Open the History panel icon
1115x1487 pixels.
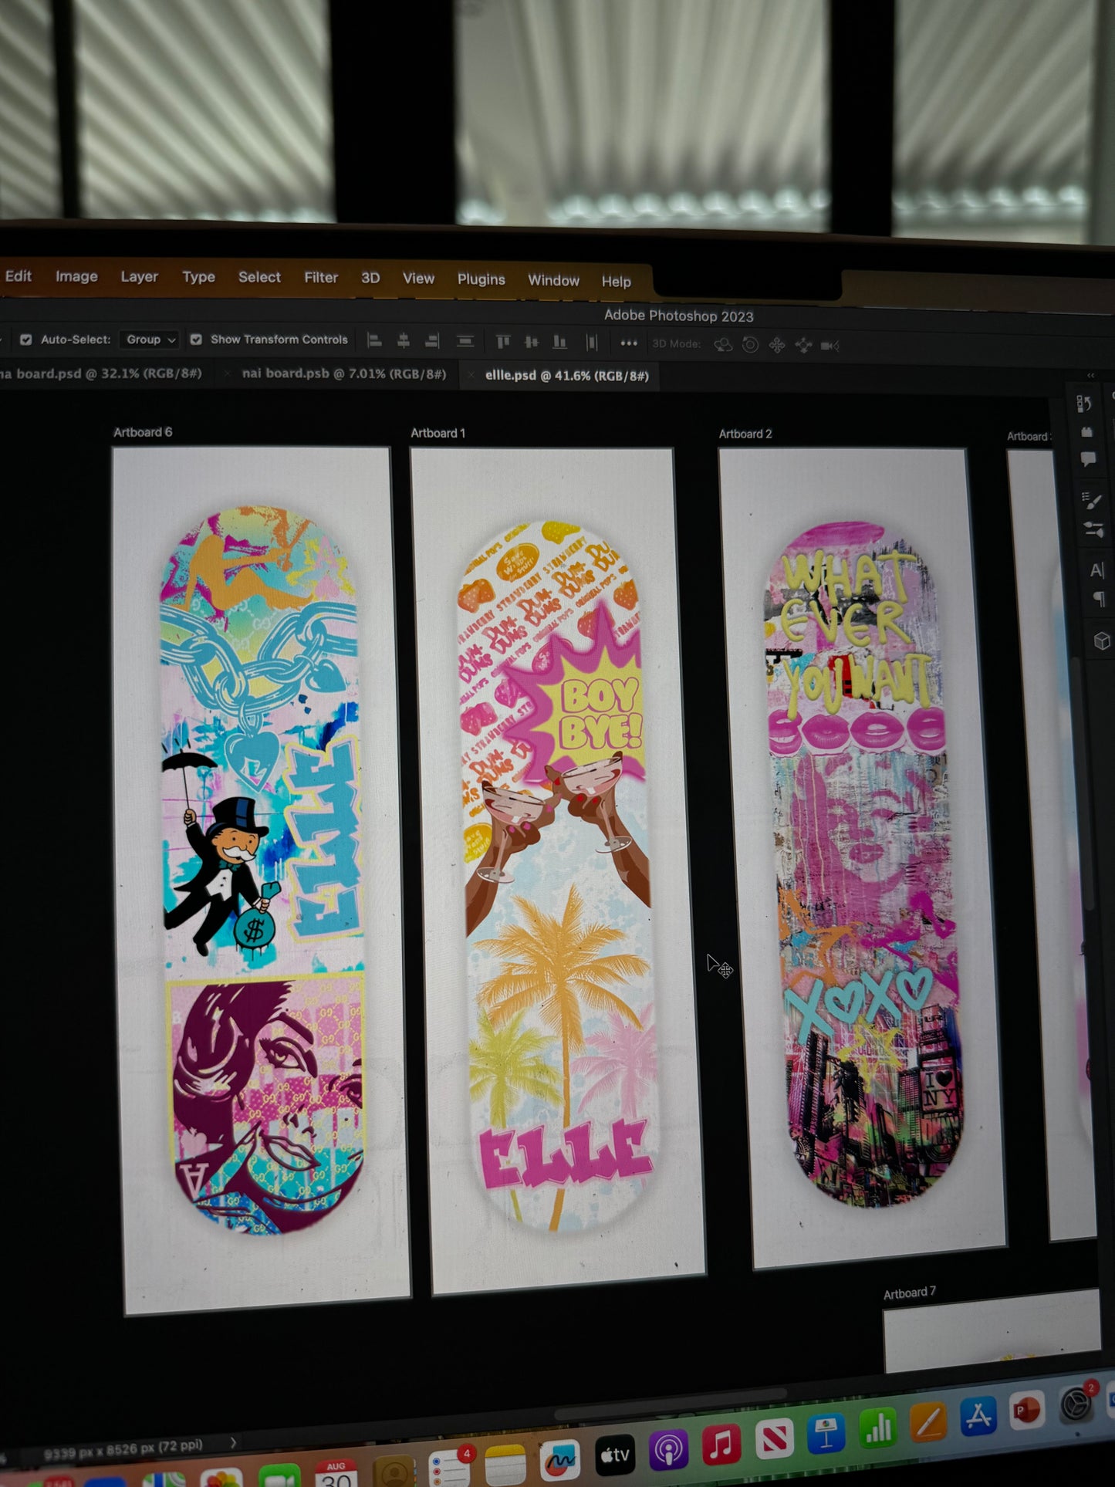[x=1084, y=404]
